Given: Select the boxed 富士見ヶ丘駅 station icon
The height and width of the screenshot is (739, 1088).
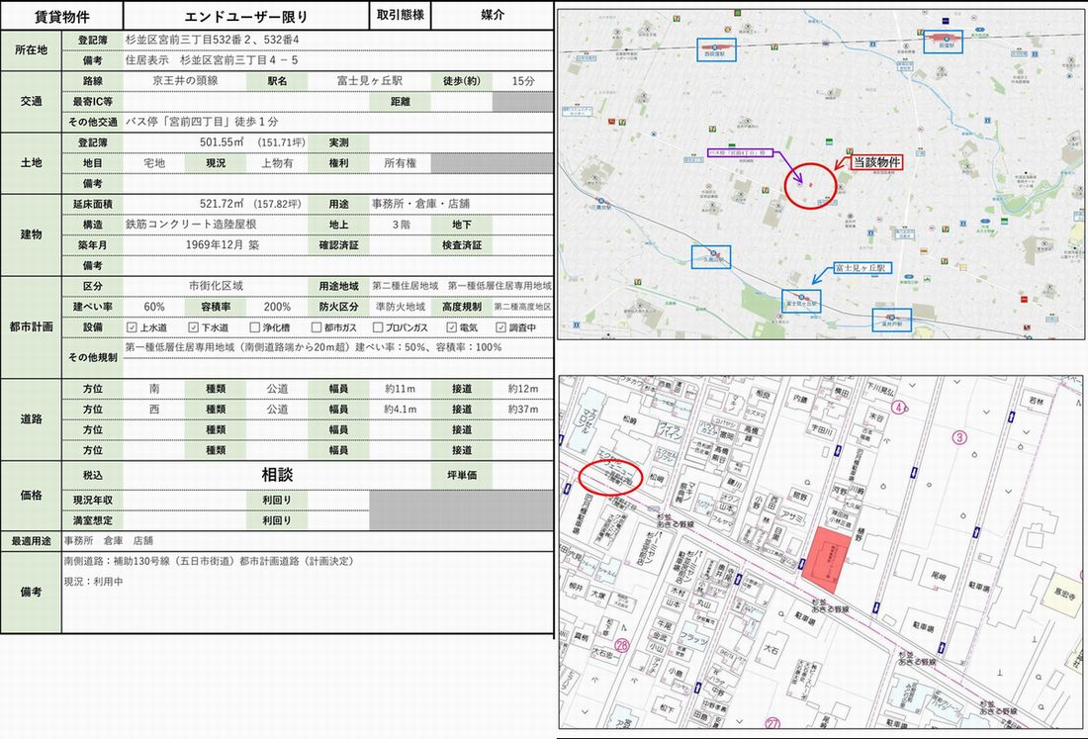Looking at the screenshot, I should pos(801,301).
